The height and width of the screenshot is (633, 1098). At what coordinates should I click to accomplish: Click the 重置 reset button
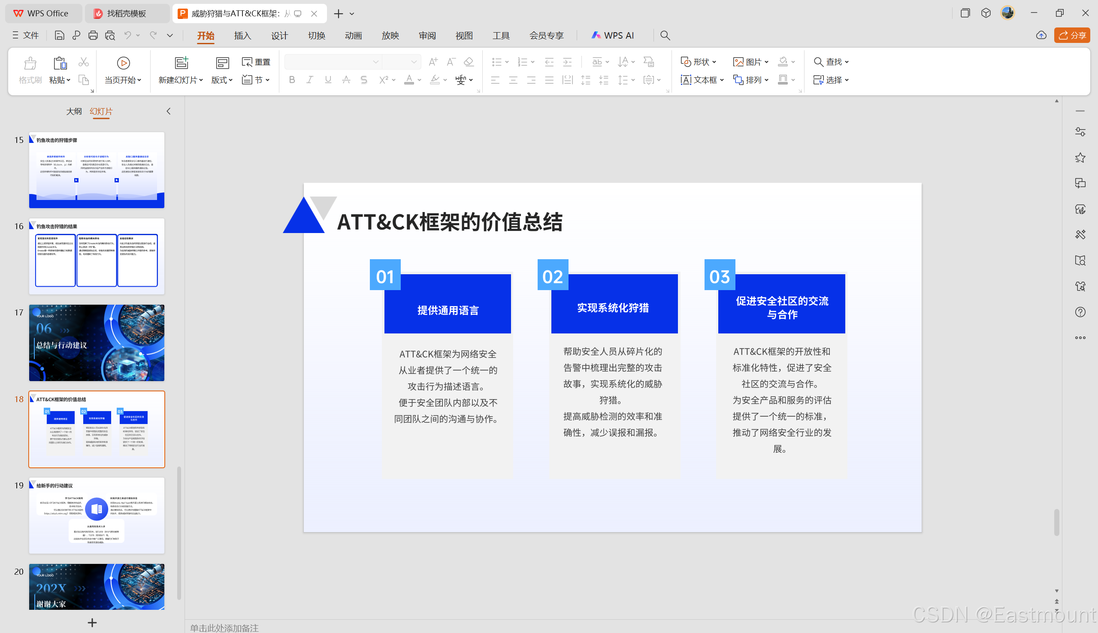point(256,62)
